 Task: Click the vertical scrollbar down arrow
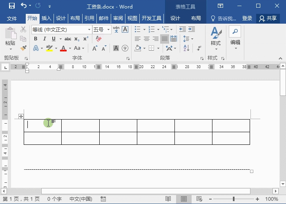[283, 184]
